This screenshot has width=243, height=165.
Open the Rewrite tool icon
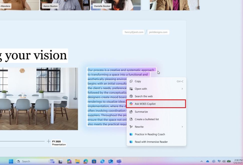[x=131, y=127]
